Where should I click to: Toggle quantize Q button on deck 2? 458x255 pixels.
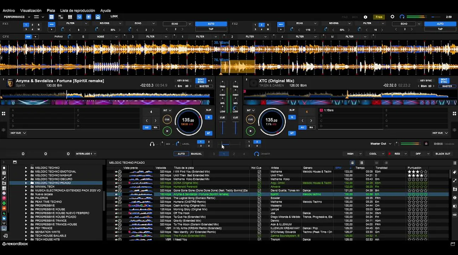pyautogui.click(x=292, y=117)
